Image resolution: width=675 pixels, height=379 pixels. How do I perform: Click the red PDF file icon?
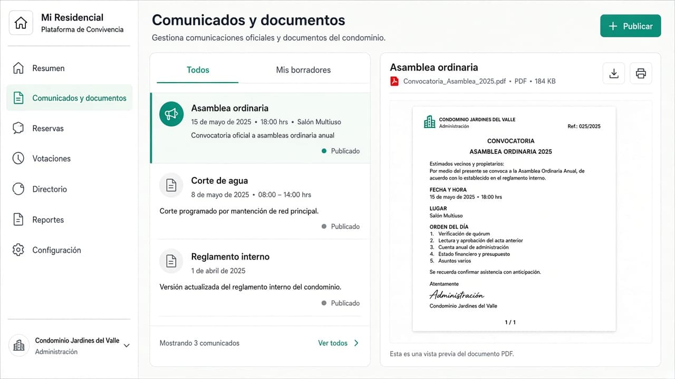click(394, 81)
